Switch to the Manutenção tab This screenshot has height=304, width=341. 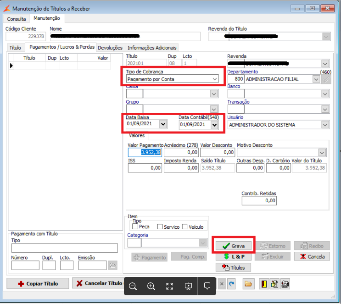47,18
